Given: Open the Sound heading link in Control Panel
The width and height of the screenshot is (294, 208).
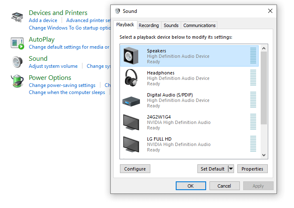Looking at the screenshot, I should [x=38, y=59].
